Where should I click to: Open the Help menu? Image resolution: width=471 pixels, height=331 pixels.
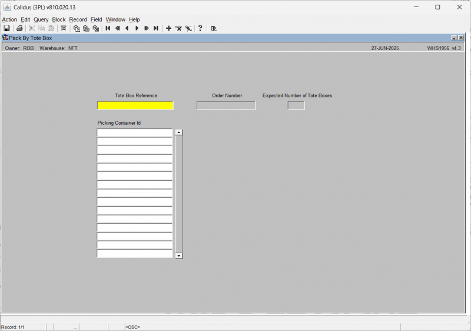(134, 19)
